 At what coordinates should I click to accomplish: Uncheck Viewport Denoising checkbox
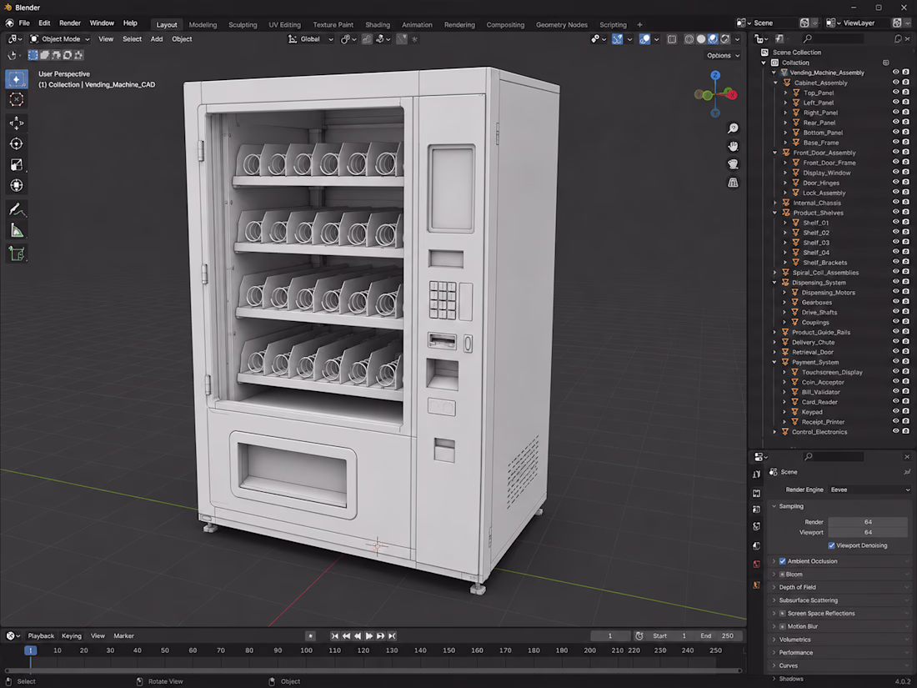coord(831,545)
